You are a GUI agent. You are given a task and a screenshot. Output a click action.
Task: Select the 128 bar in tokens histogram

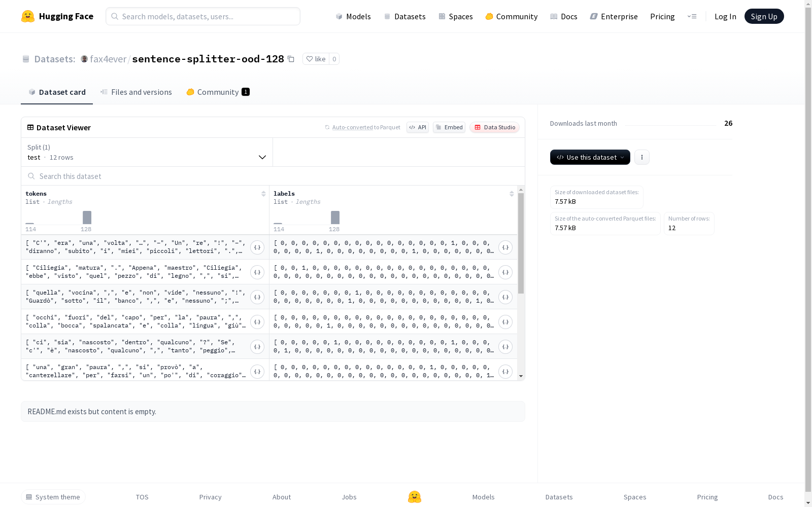coord(87,218)
